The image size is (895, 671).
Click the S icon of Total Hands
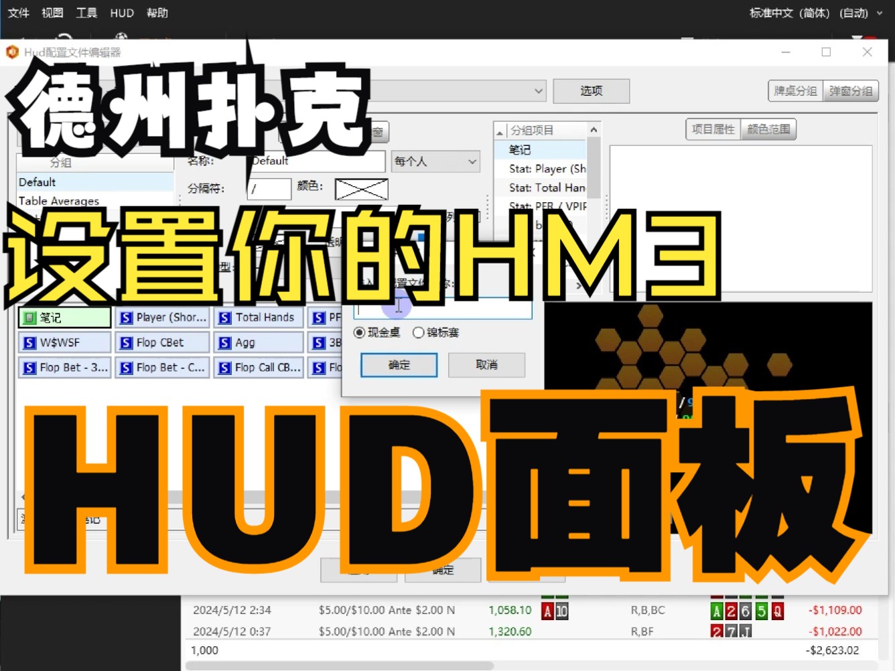[225, 317]
